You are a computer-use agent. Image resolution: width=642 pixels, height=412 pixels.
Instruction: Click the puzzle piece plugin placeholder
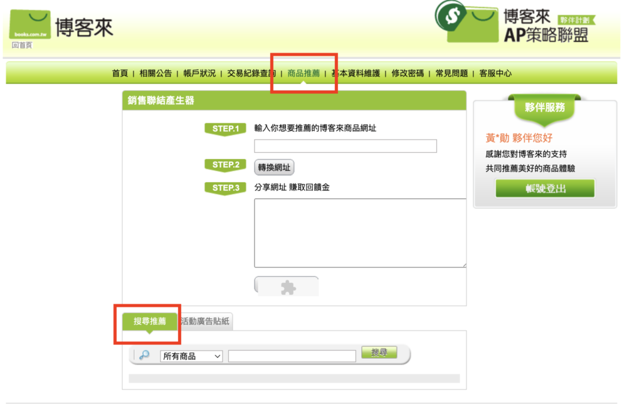(287, 286)
